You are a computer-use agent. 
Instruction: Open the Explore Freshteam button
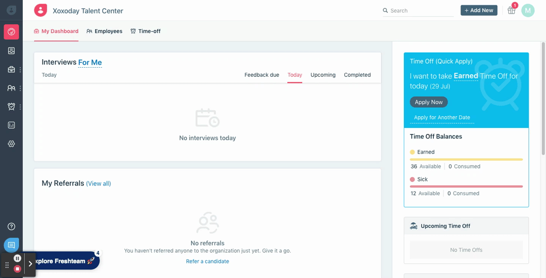64,261
